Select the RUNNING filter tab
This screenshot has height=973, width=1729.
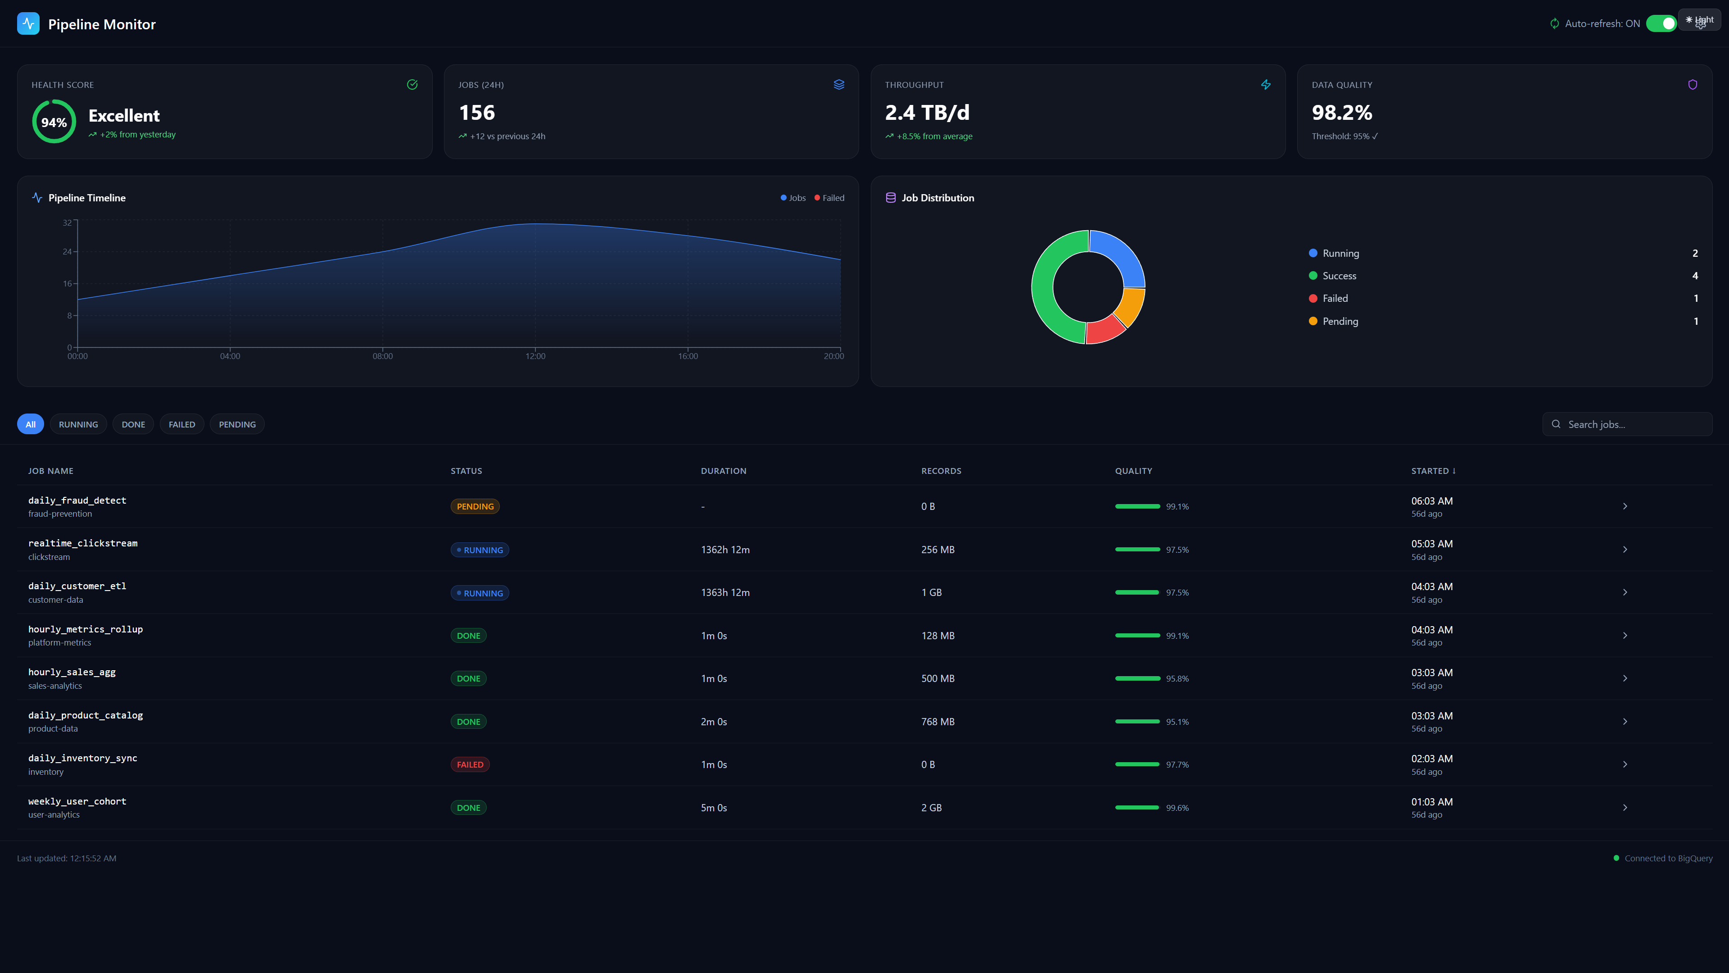[x=78, y=424]
